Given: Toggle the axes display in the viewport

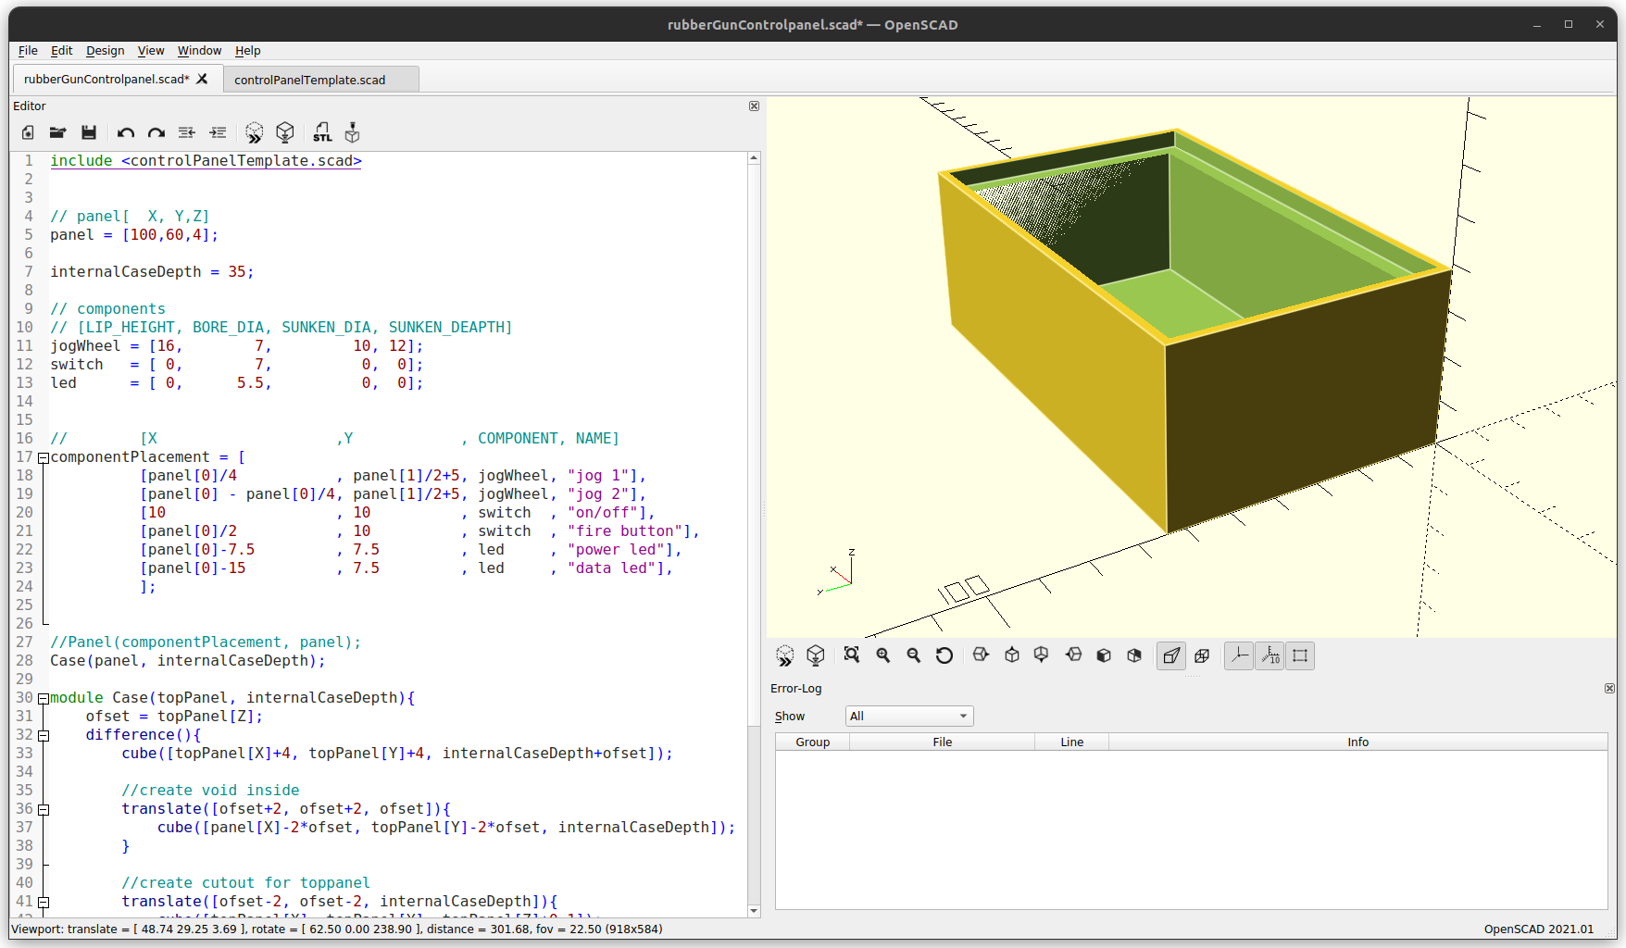Looking at the screenshot, I should coord(1238,655).
